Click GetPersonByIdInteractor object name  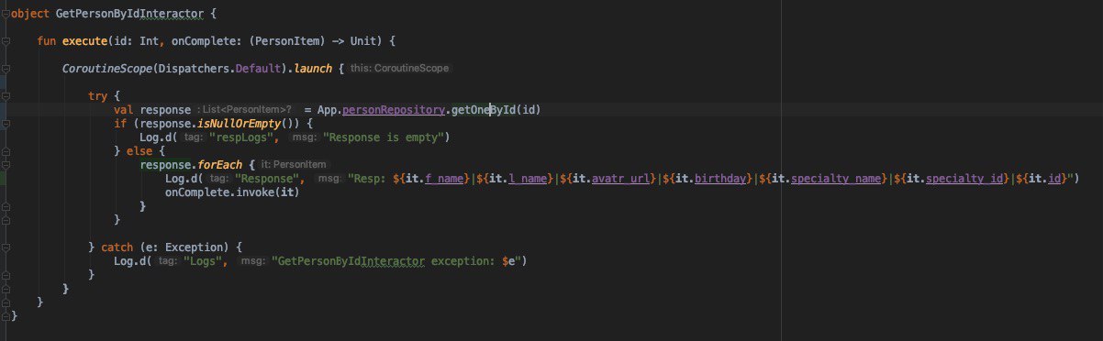click(x=128, y=15)
